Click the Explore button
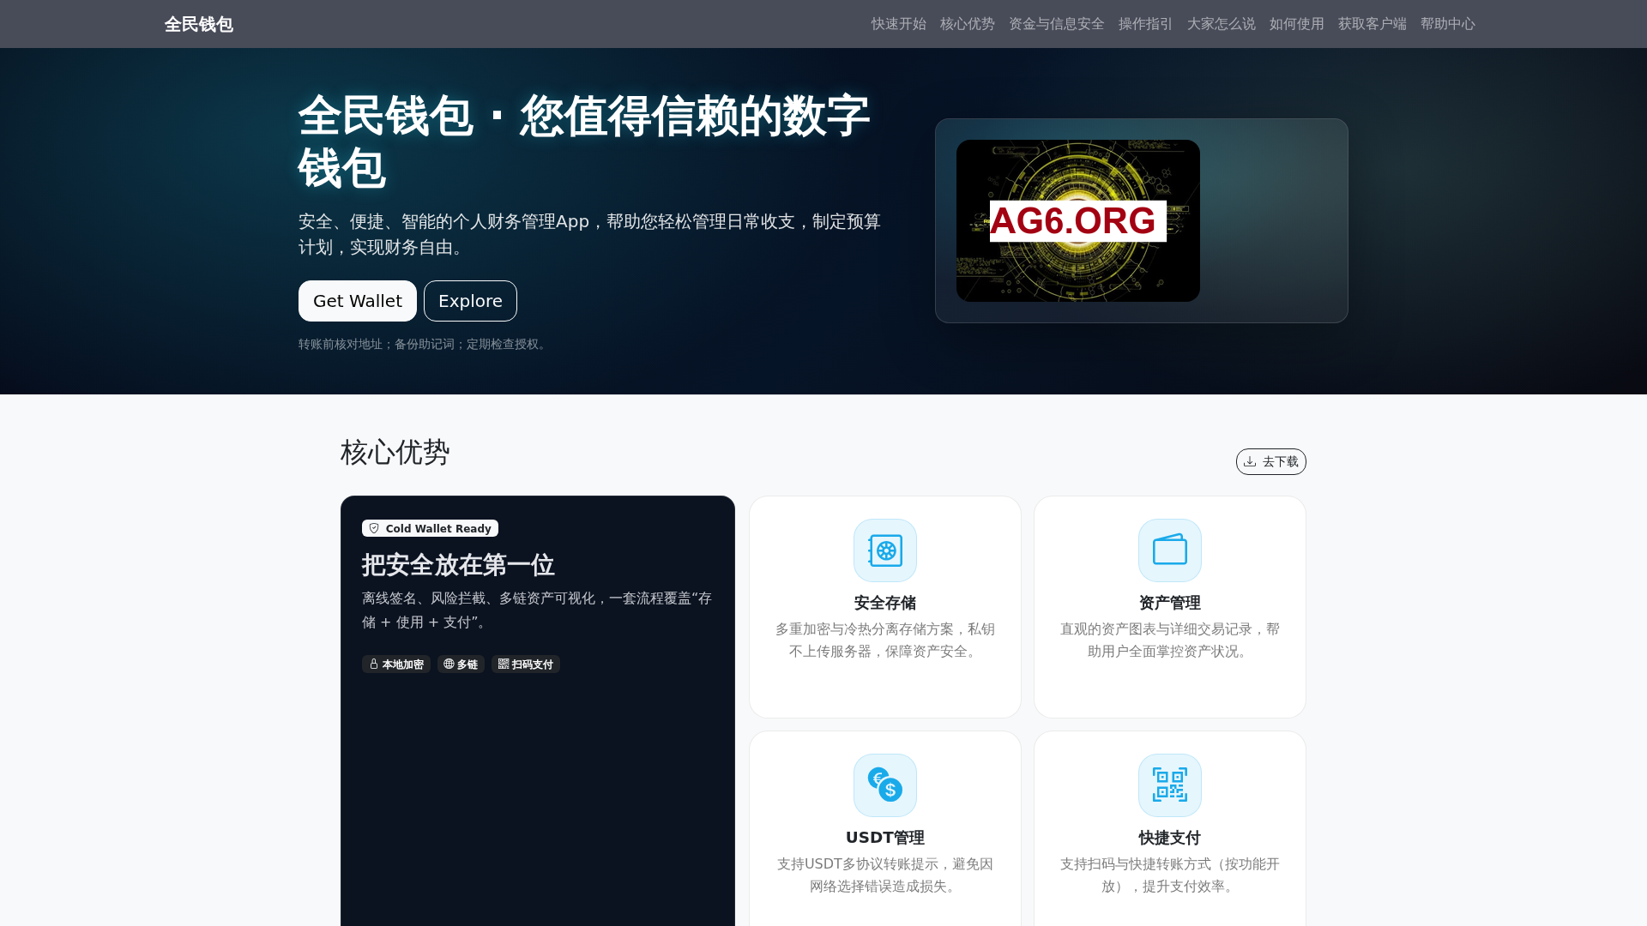Image resolution: width=1647 pixels, height=926 pixels. pos(470,301)
